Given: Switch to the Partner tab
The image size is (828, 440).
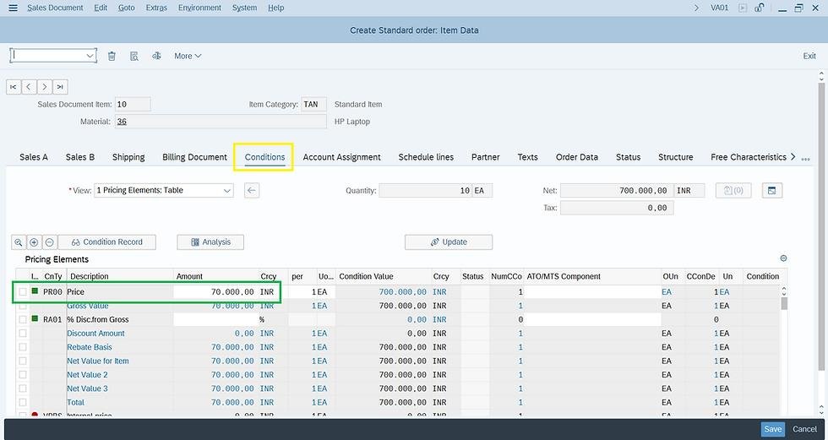Looking at the screenshot, I should [485, 157].
